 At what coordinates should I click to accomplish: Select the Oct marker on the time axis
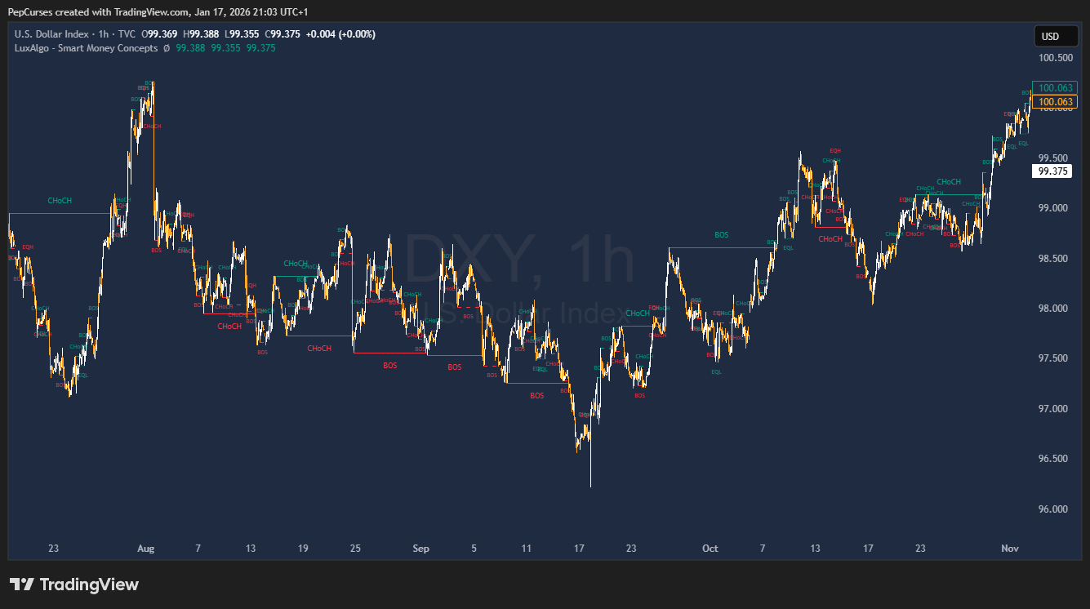(710, 549)
